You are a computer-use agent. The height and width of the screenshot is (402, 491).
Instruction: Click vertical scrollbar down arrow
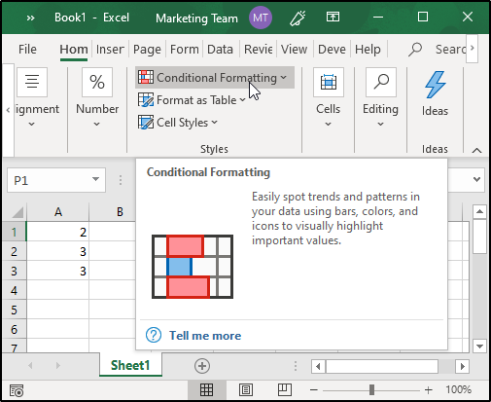[479, 347]
